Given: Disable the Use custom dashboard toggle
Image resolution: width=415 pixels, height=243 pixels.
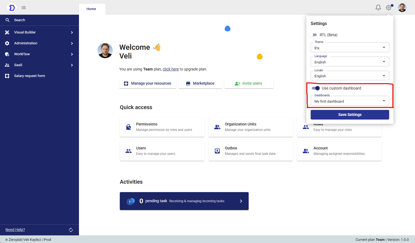Looking at the screenshot, I should (316, 88).
